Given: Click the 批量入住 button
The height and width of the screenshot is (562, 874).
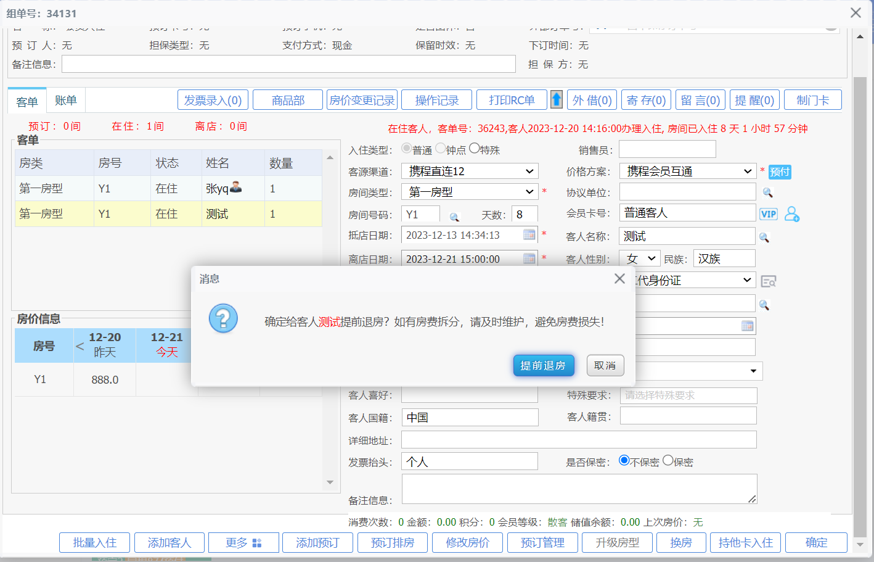Looking at the screenshot, I should pos(95,543).
